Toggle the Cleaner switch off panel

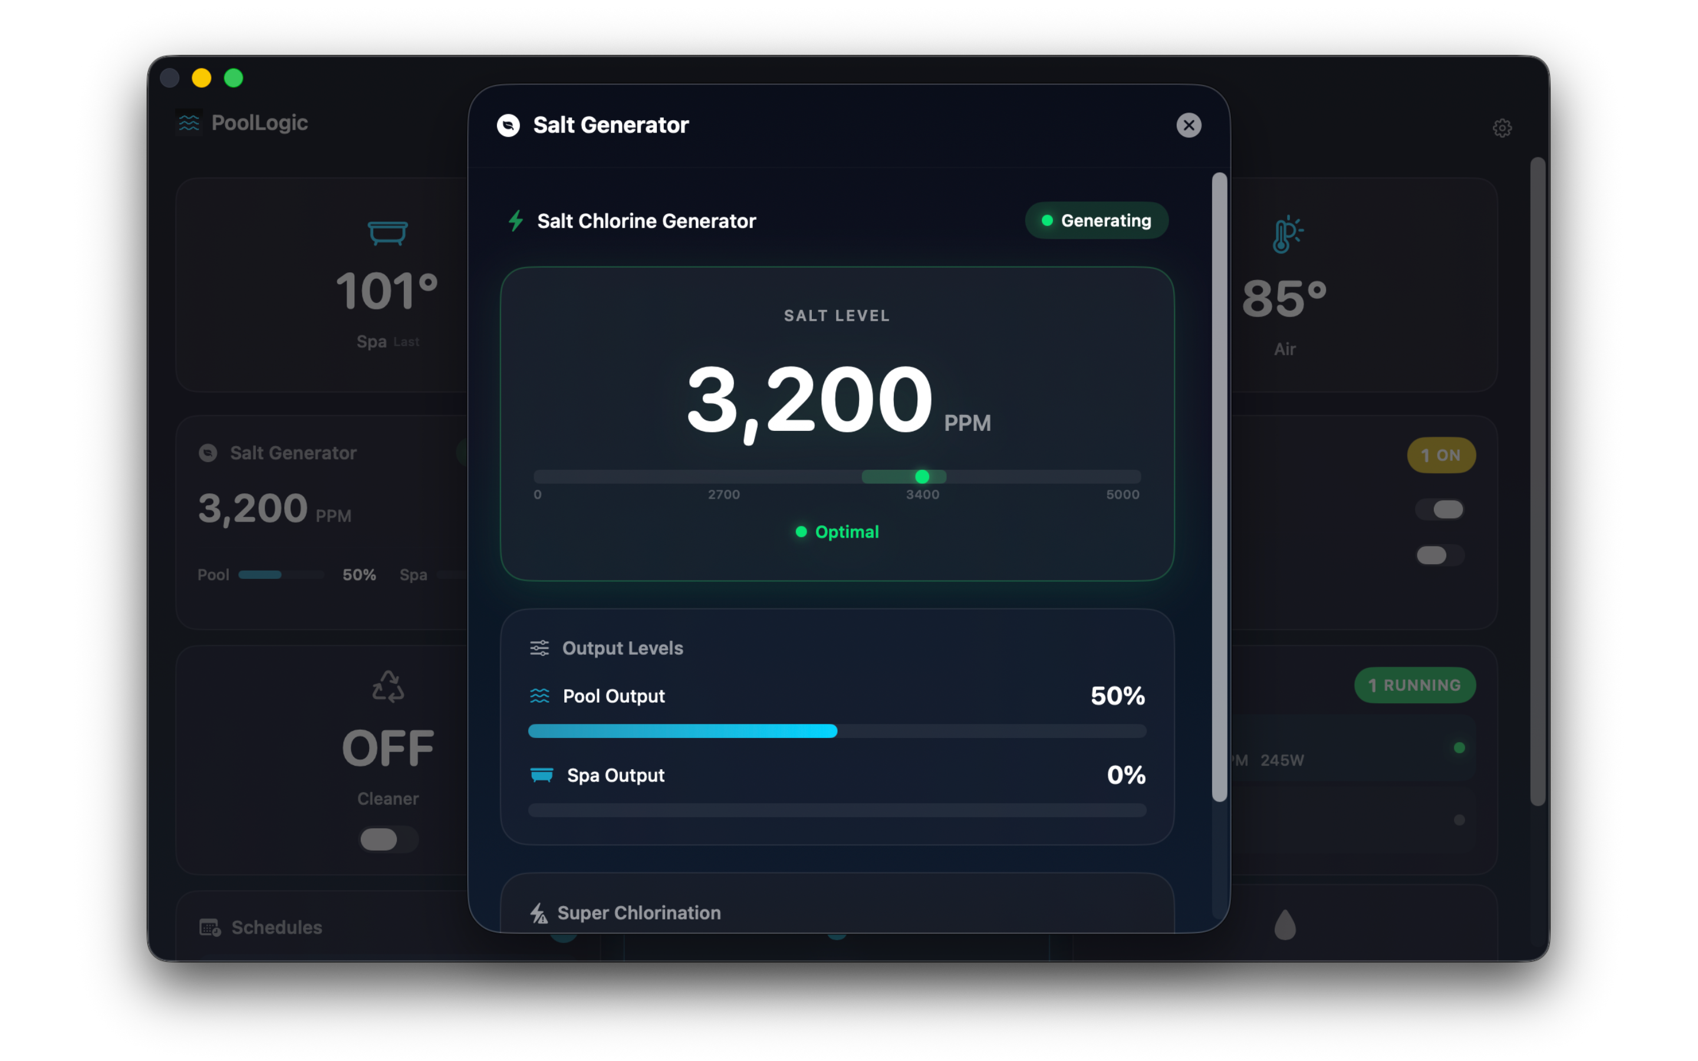387,840
